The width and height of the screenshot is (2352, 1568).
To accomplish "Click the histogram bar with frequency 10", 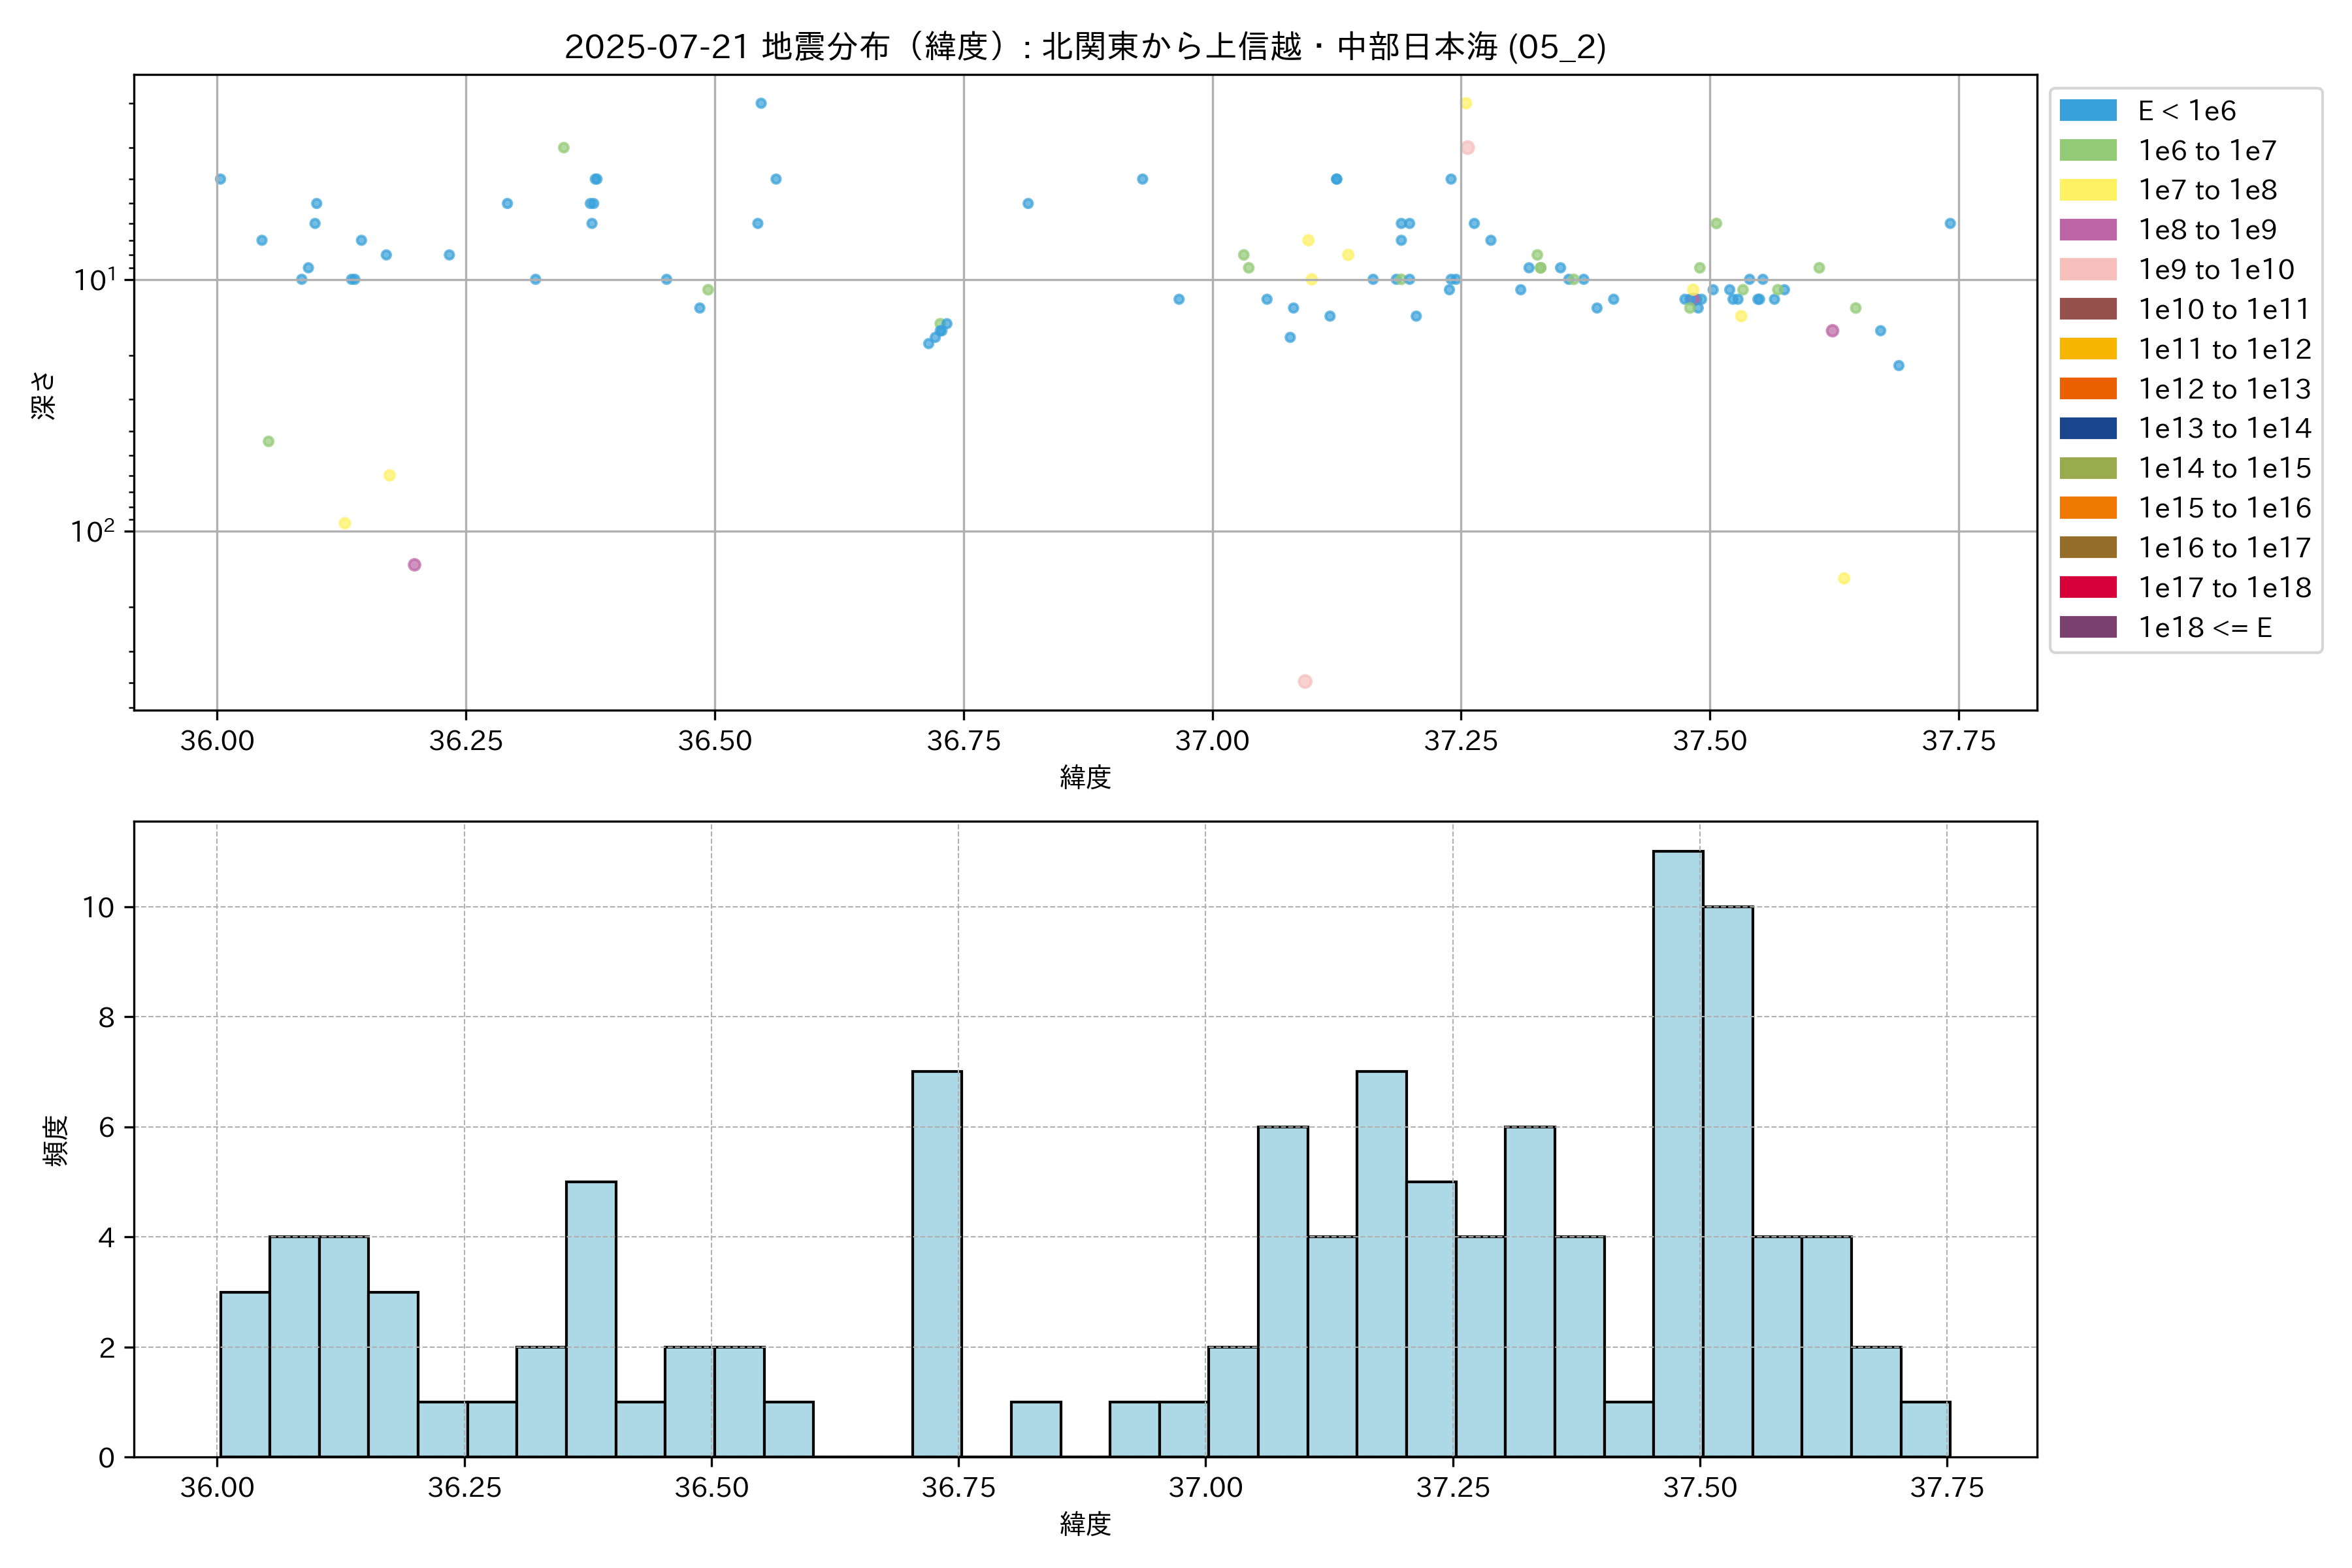I will (x=1727, y=1181).
